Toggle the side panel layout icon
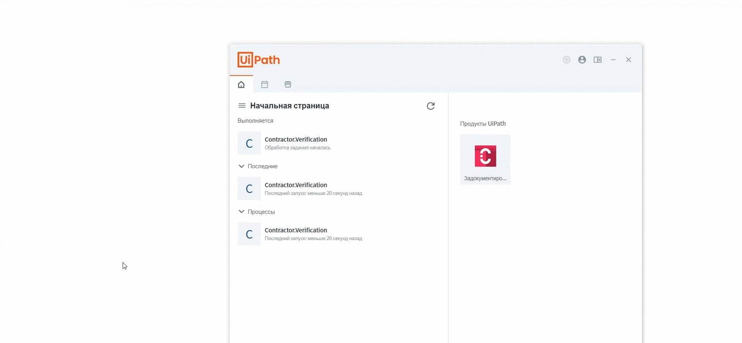The image size is (742, 343). 597,60
